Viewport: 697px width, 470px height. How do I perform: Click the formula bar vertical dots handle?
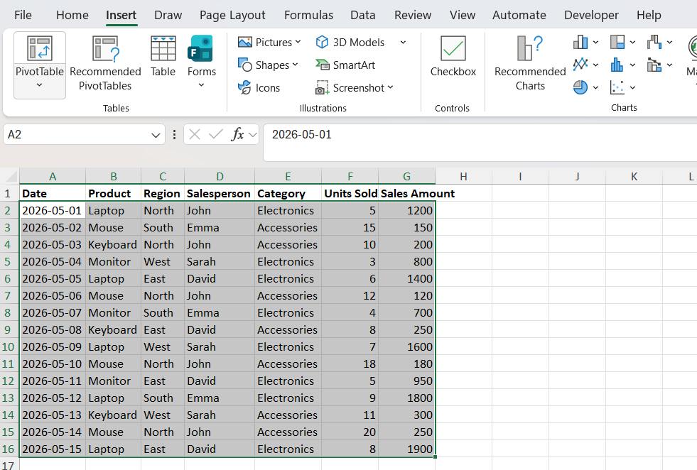coord(174,134)
